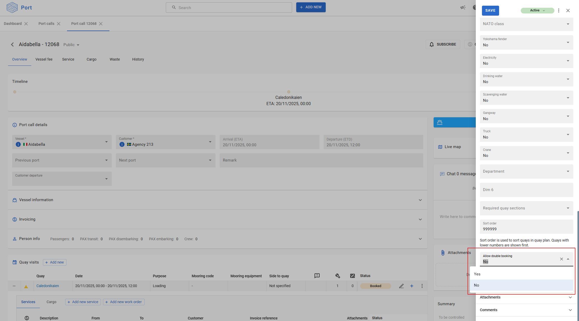Open the Active status dropdown
This screenshot has width=579, height=321.
click(537, 11)
